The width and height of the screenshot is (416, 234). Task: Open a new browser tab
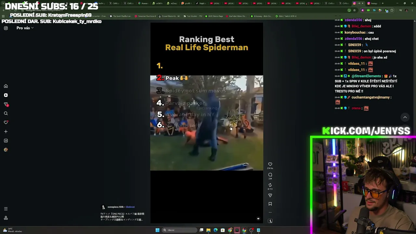click(x=383, y=3)
